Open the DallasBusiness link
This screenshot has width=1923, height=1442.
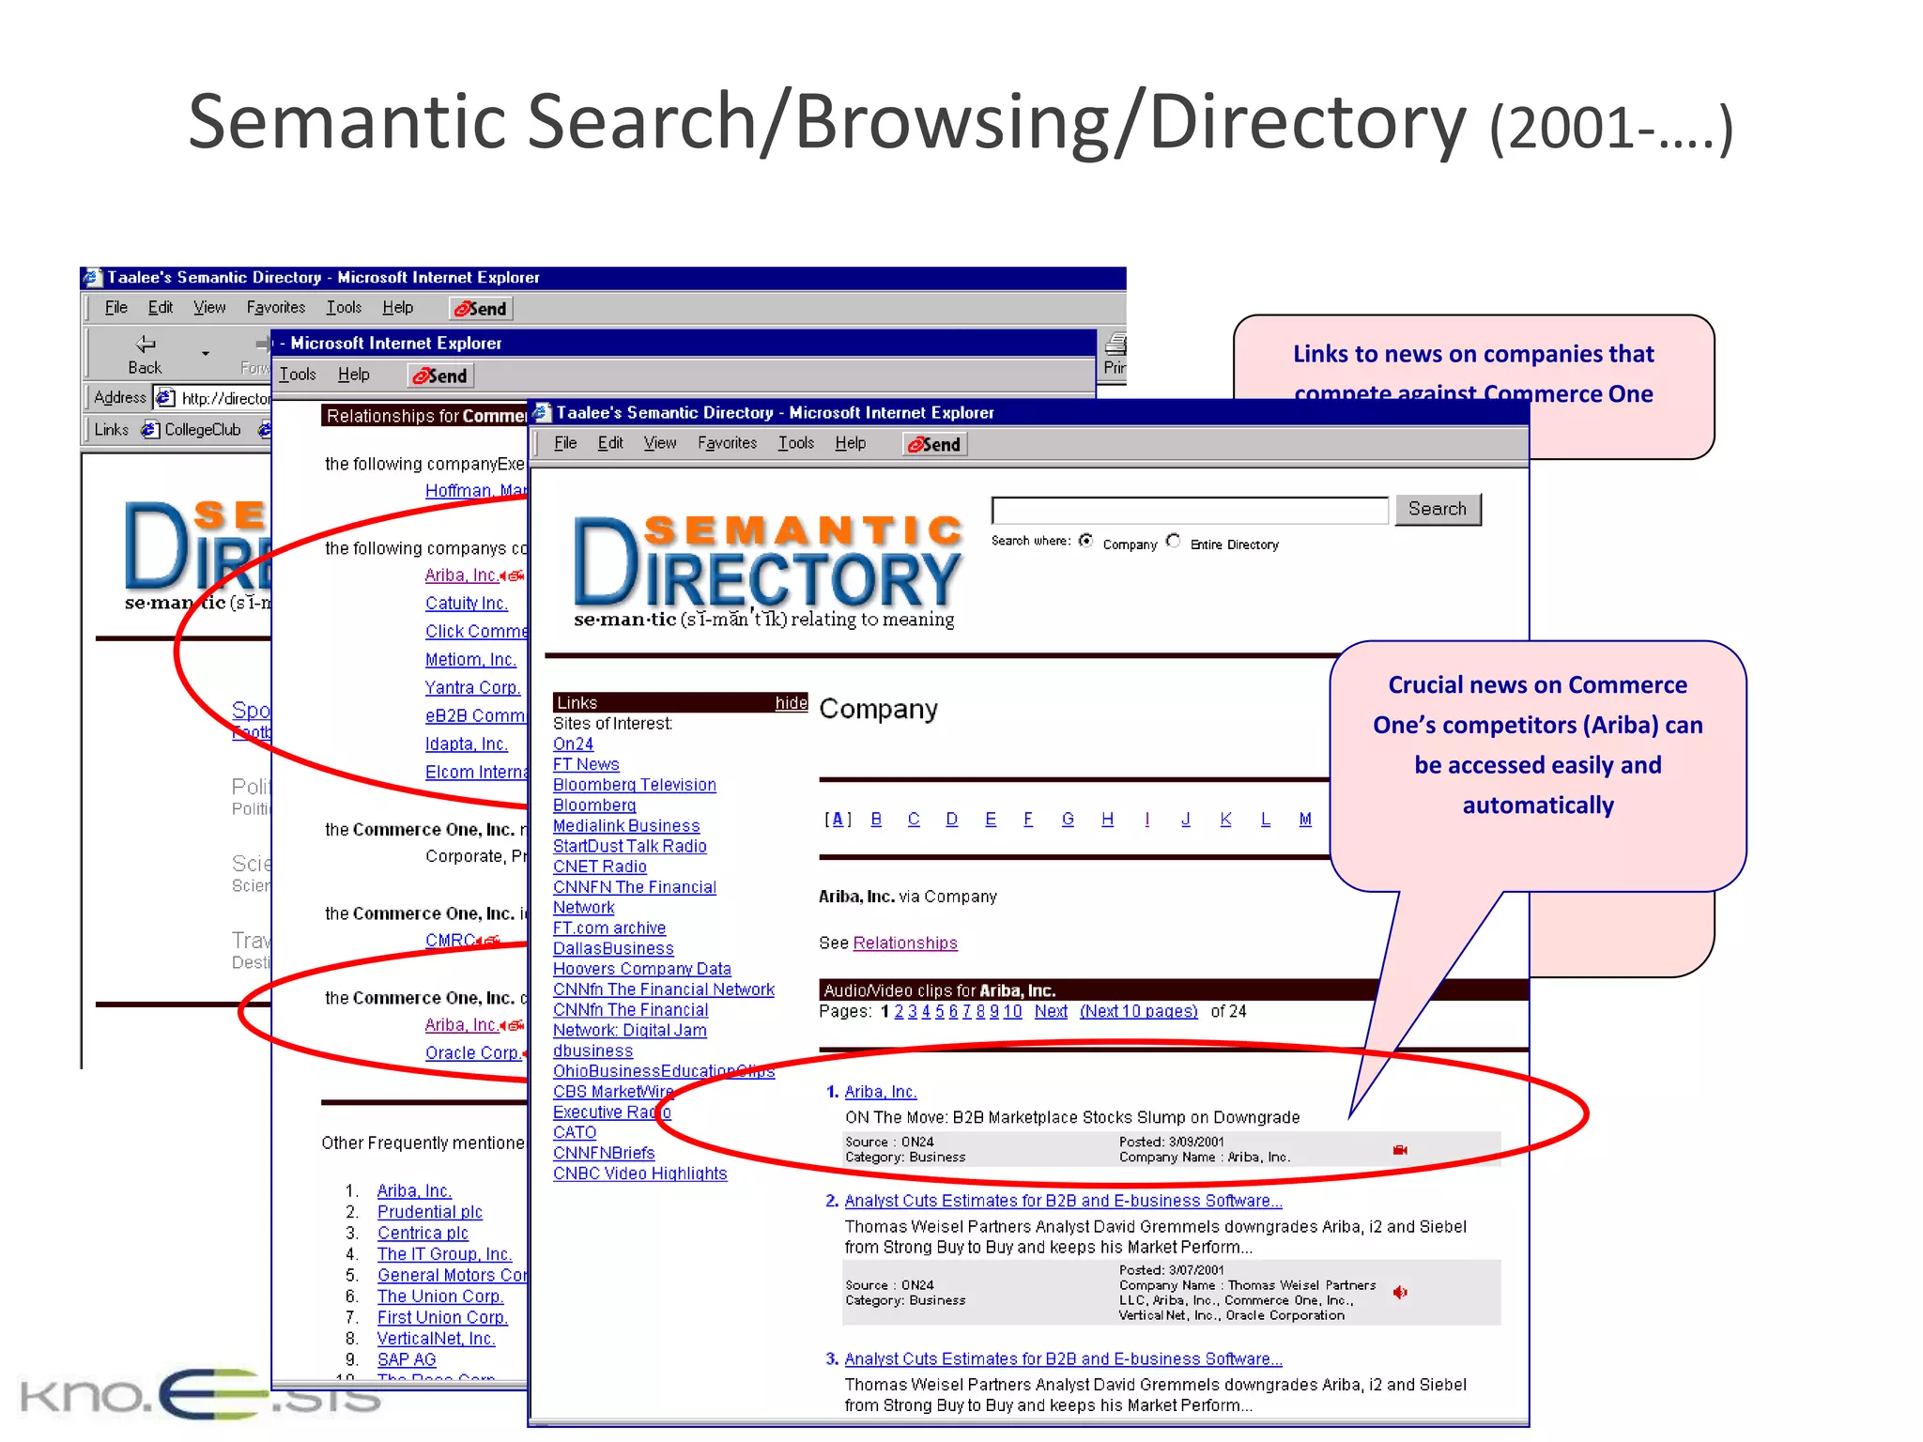tap(613, 948)
